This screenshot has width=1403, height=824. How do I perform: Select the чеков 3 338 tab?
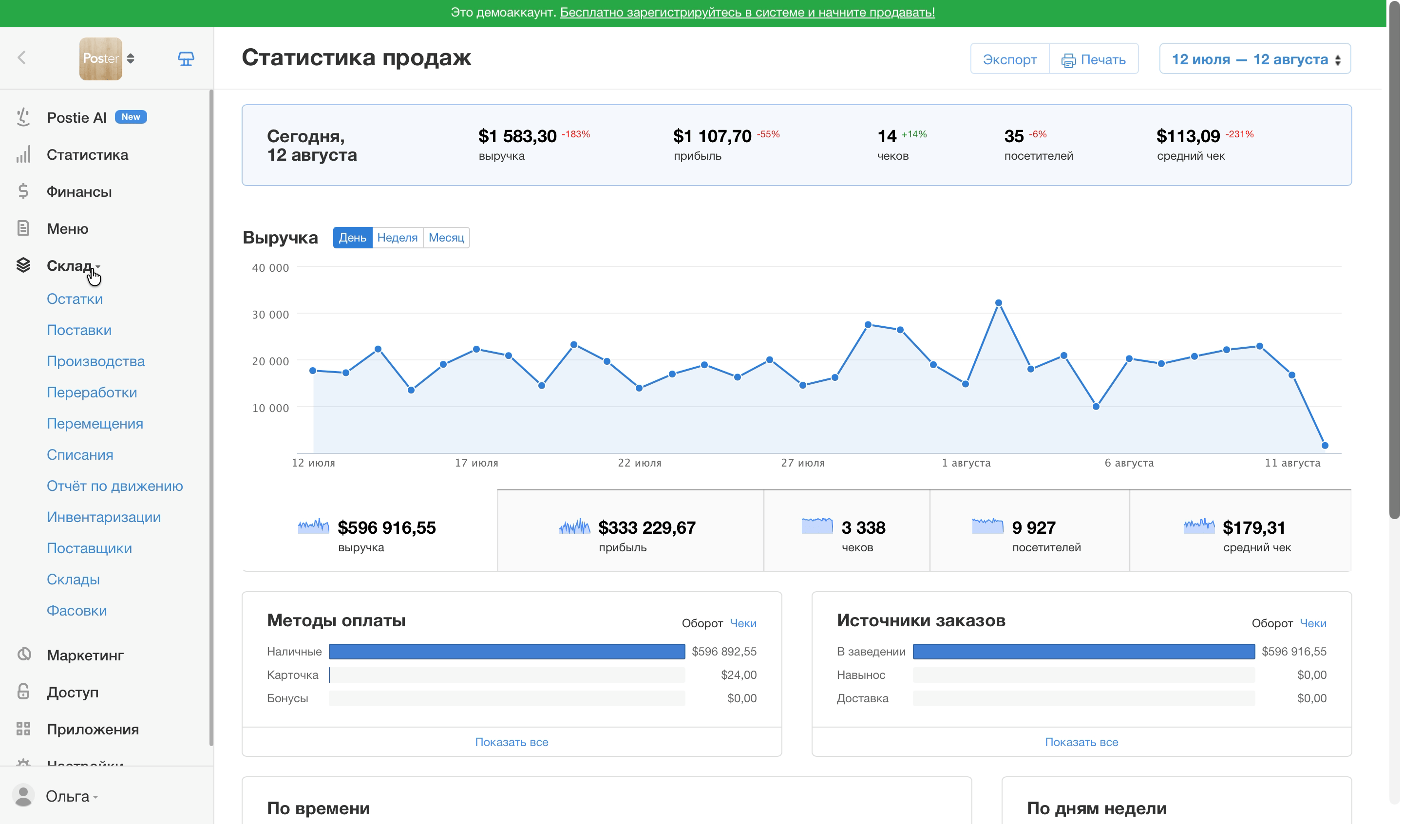847,531
